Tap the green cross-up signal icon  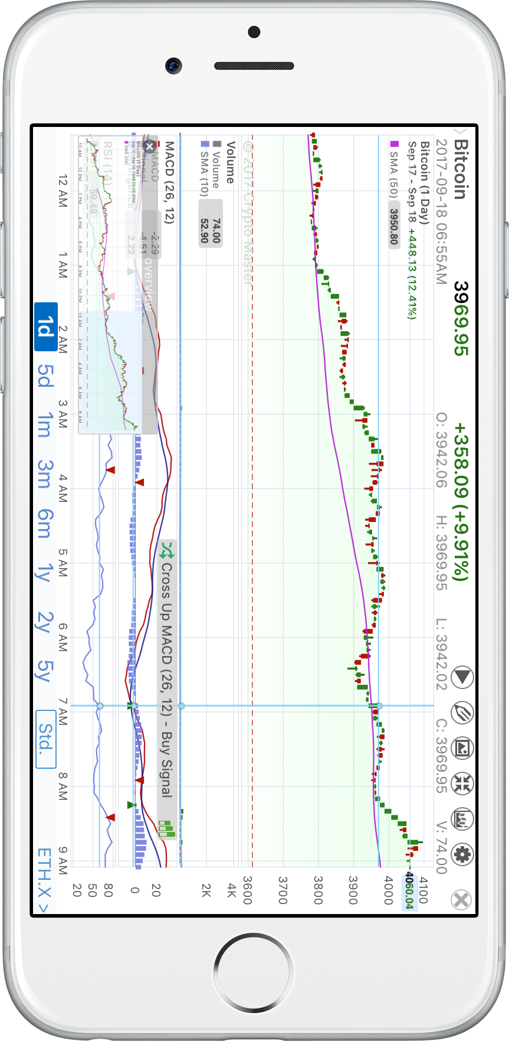pyautogui.click(x=168, y=550)
